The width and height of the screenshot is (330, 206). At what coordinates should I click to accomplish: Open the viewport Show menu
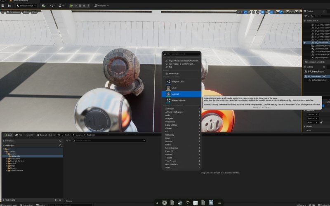pyautogui.click(x=34, y=12)
